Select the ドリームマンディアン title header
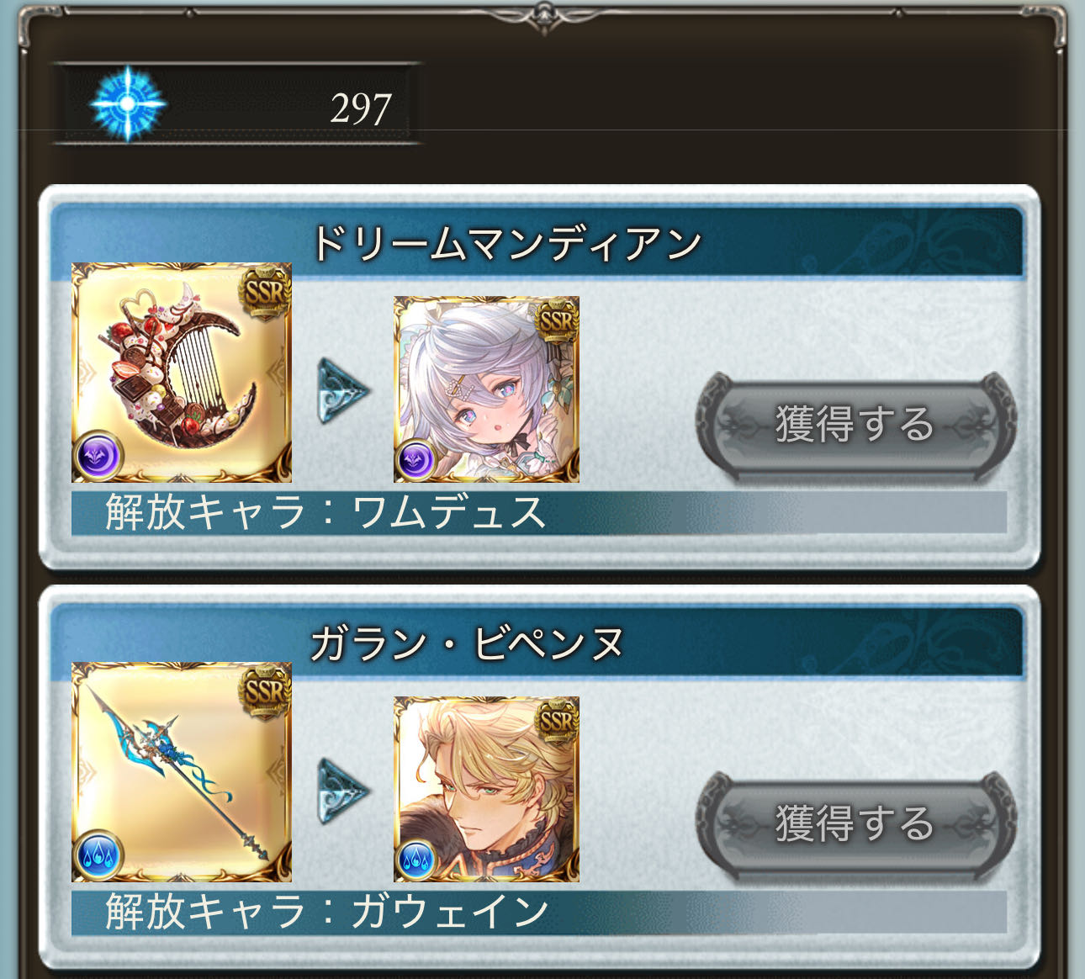 click(506, 244)
